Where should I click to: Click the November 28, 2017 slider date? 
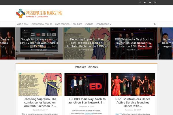[x=39, y=50]
